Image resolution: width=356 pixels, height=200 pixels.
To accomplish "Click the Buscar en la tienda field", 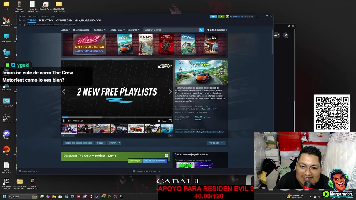I will click(171, 30).
